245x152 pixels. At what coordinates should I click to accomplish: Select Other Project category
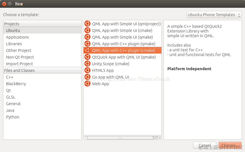coord(42,50)
